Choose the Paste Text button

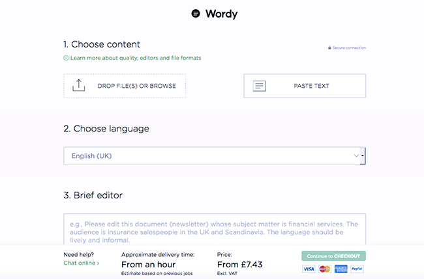[305, 86]
